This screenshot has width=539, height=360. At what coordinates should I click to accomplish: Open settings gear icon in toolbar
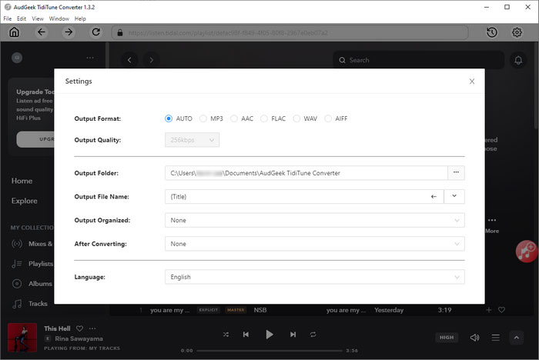tap(517, 32)
